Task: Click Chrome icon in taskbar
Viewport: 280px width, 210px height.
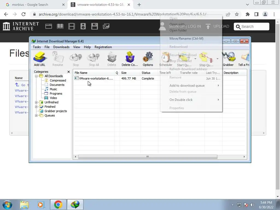Action: coord(58,205)
